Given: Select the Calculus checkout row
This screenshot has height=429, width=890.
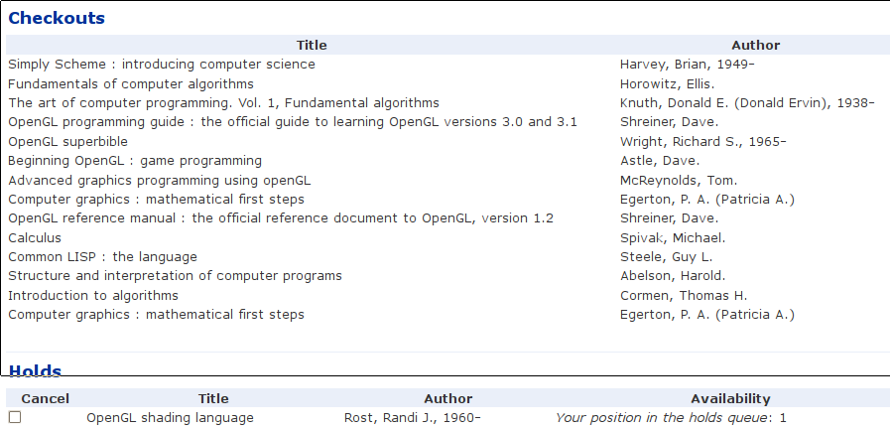Looking at the screenshot, I should coord(35,238).
